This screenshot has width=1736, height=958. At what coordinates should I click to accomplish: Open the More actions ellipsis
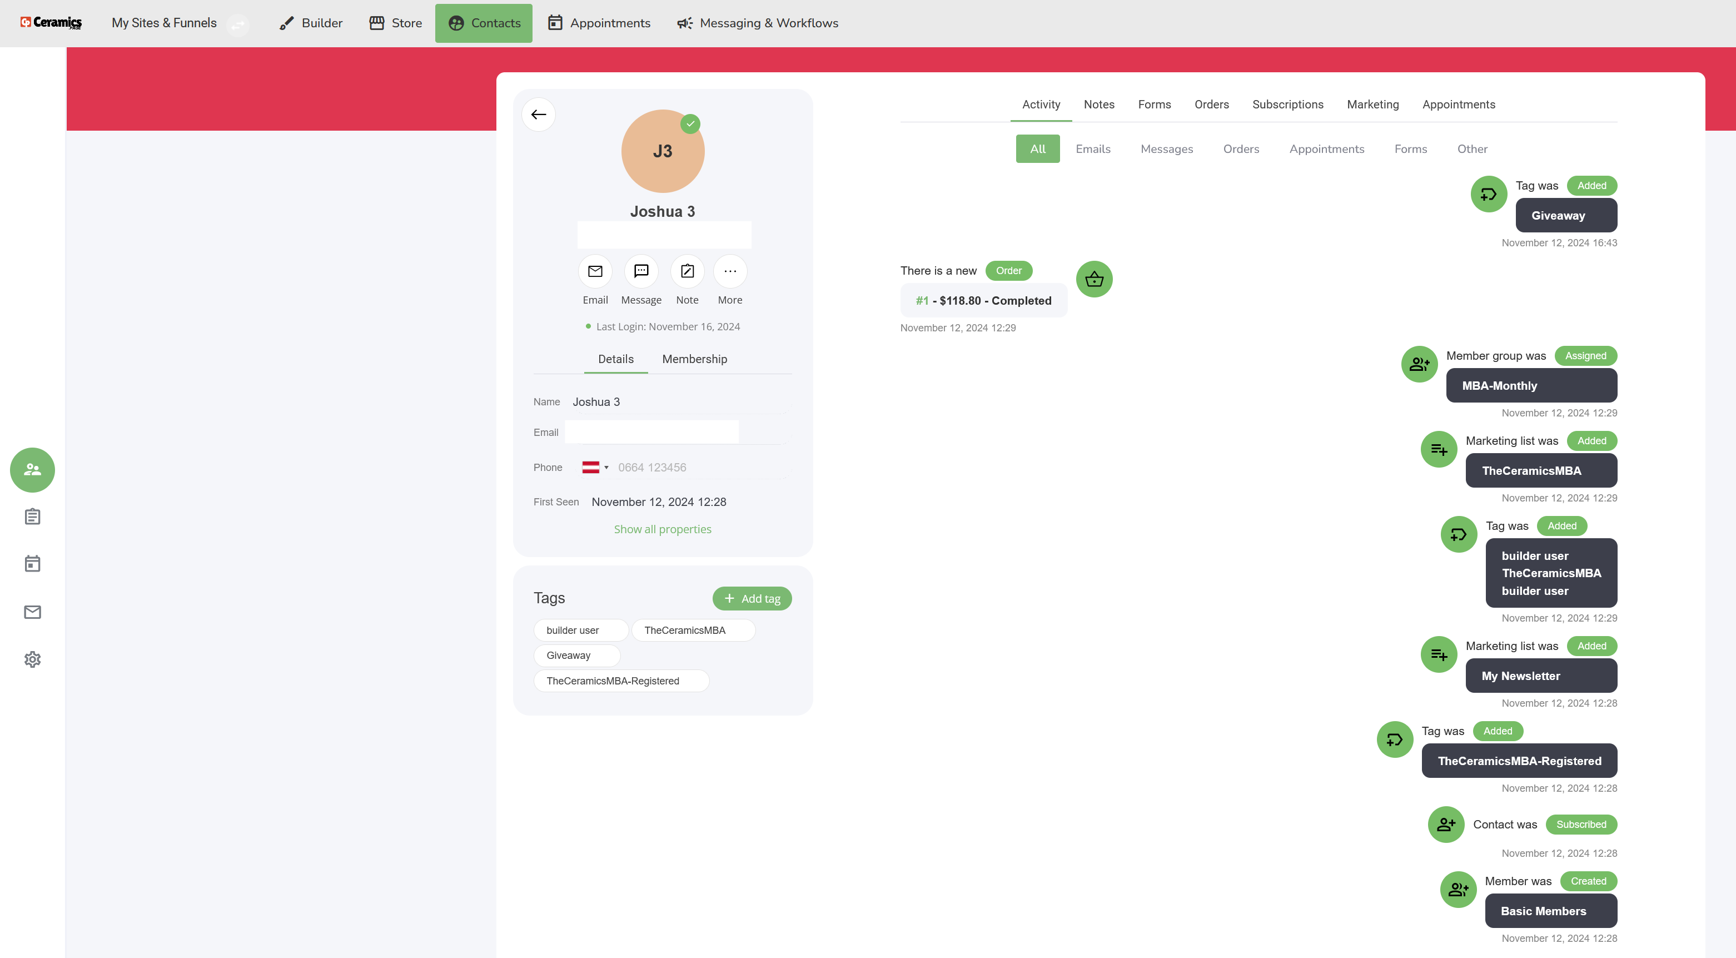(x=730, y=272)
